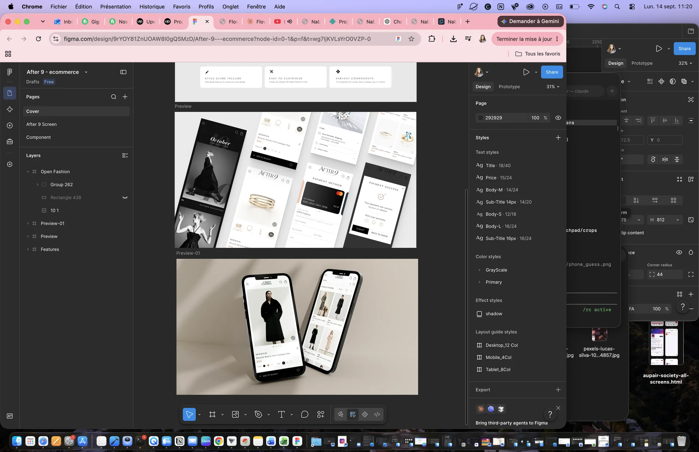Viewport: 699px width, 452px height.
Task: Open Finder from the Dock
Action: coord(17,441)
